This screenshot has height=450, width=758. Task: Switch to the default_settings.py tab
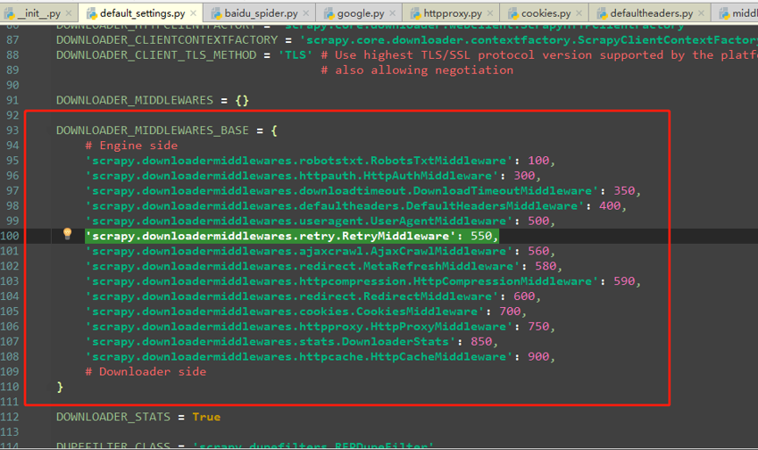[x=142, y=13]
